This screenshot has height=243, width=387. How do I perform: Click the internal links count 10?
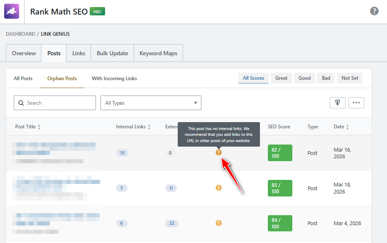[x=122, y=153]
